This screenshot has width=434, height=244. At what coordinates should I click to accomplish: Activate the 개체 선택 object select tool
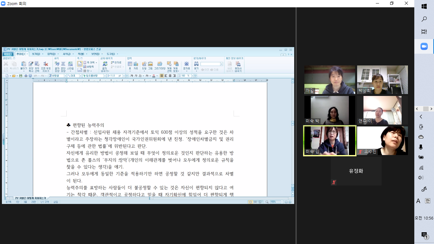coord(169,66)
